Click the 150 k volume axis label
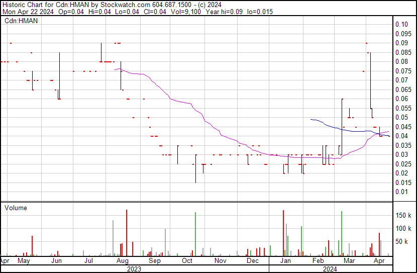The width and height of the screenshot is (417, 273). click(403, 216)
